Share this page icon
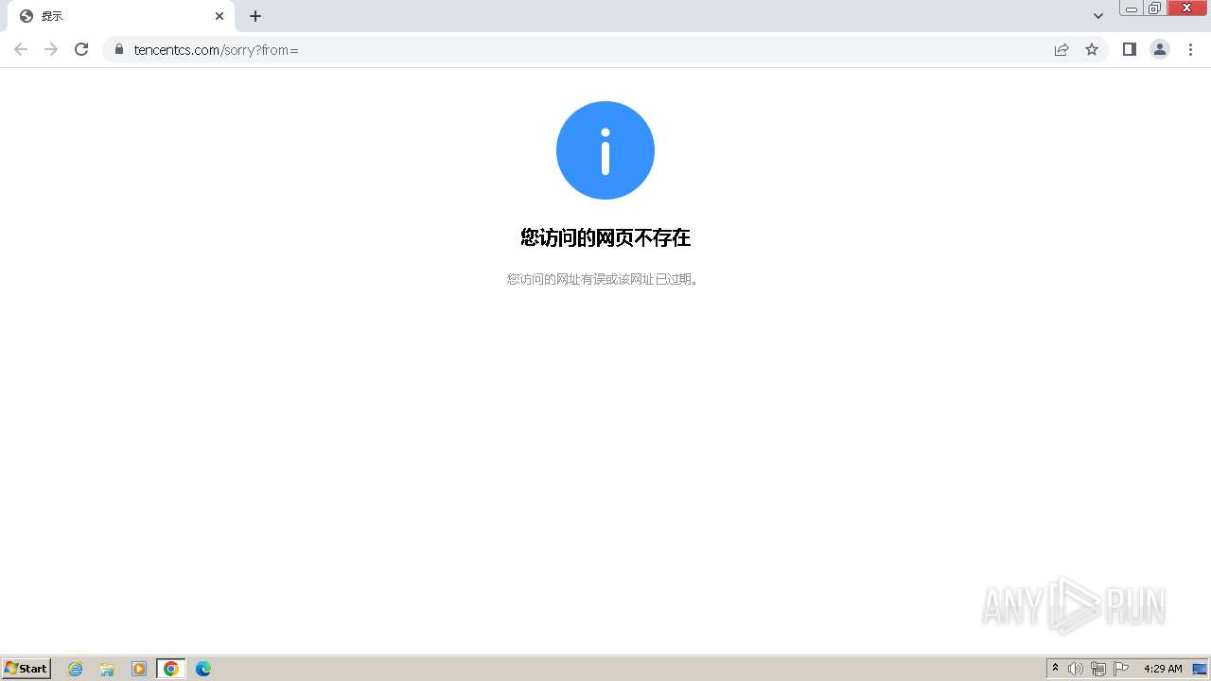This screenshot has height=681, width=1211. coord(1062,49)
